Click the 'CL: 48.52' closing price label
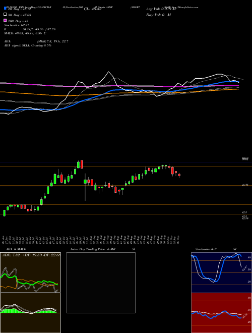Screen dimensions: 252x333 tap(93, 9)
